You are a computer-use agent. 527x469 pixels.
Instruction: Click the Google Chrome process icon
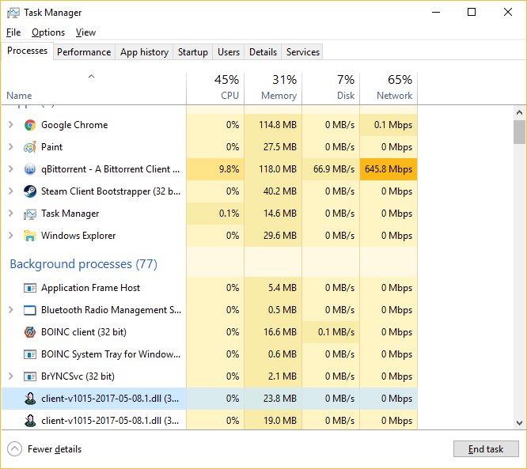pyautogui.click(x=30, y=125)
